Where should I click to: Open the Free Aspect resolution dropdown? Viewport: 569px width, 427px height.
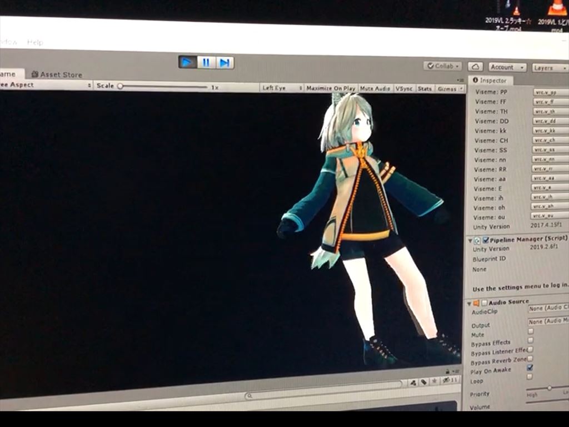tap(46, 85)
